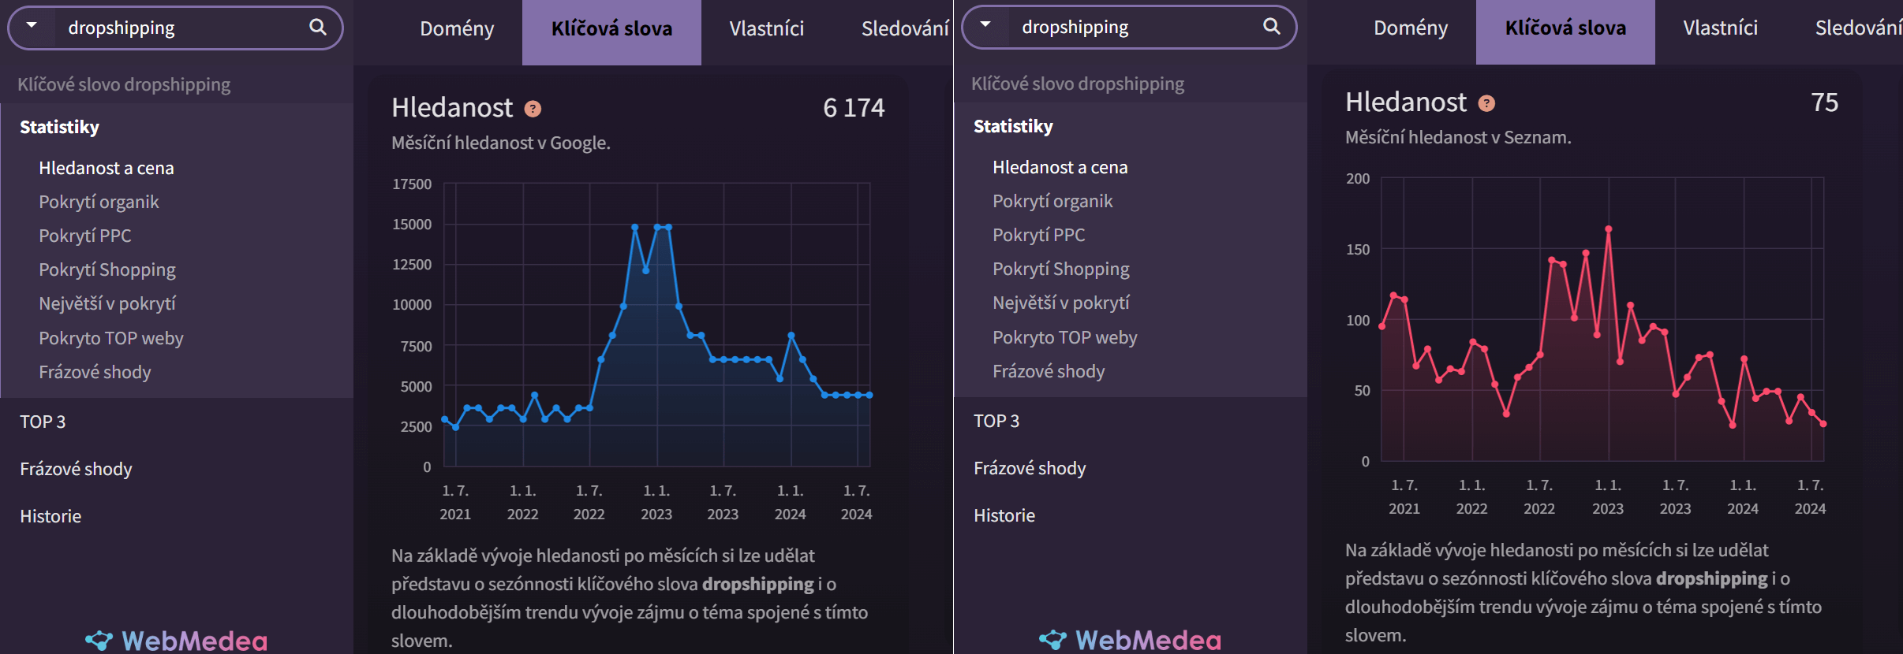Open search type dropdown arrow in left panel
Image resolution: width=1903 pixels, height=654 pixels.
(32, 26)
